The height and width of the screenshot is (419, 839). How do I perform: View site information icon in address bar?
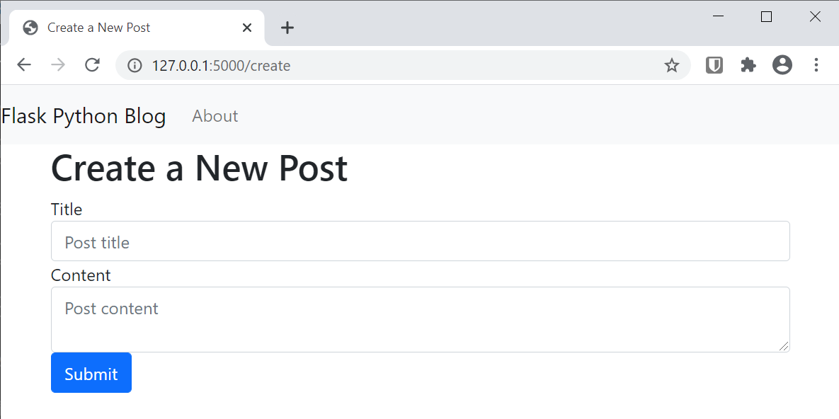pyautogui.click(x=135, y=66)
